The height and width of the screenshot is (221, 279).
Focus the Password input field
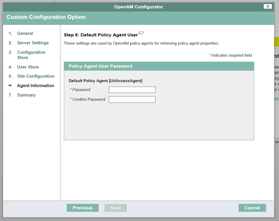(x=132, y=90)
